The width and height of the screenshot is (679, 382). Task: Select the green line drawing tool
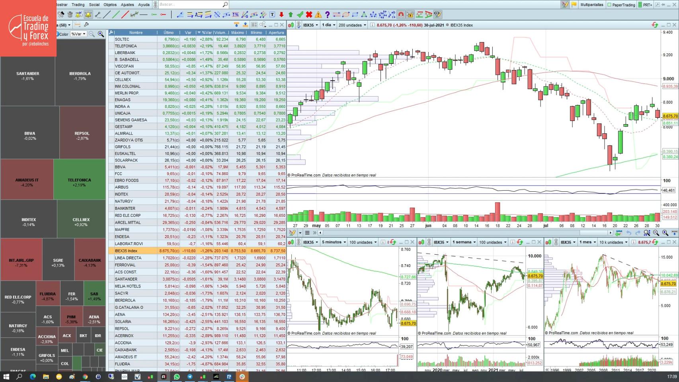[116, 15]
